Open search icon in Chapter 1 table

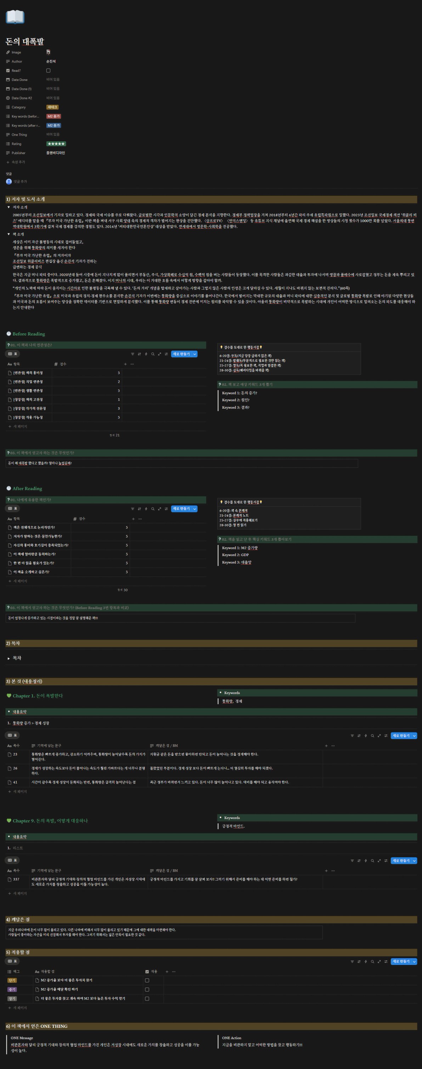(x=372, y=736)
